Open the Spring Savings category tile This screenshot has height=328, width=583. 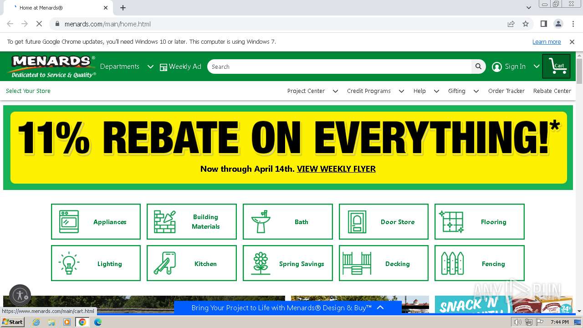[x=288, y=263]
